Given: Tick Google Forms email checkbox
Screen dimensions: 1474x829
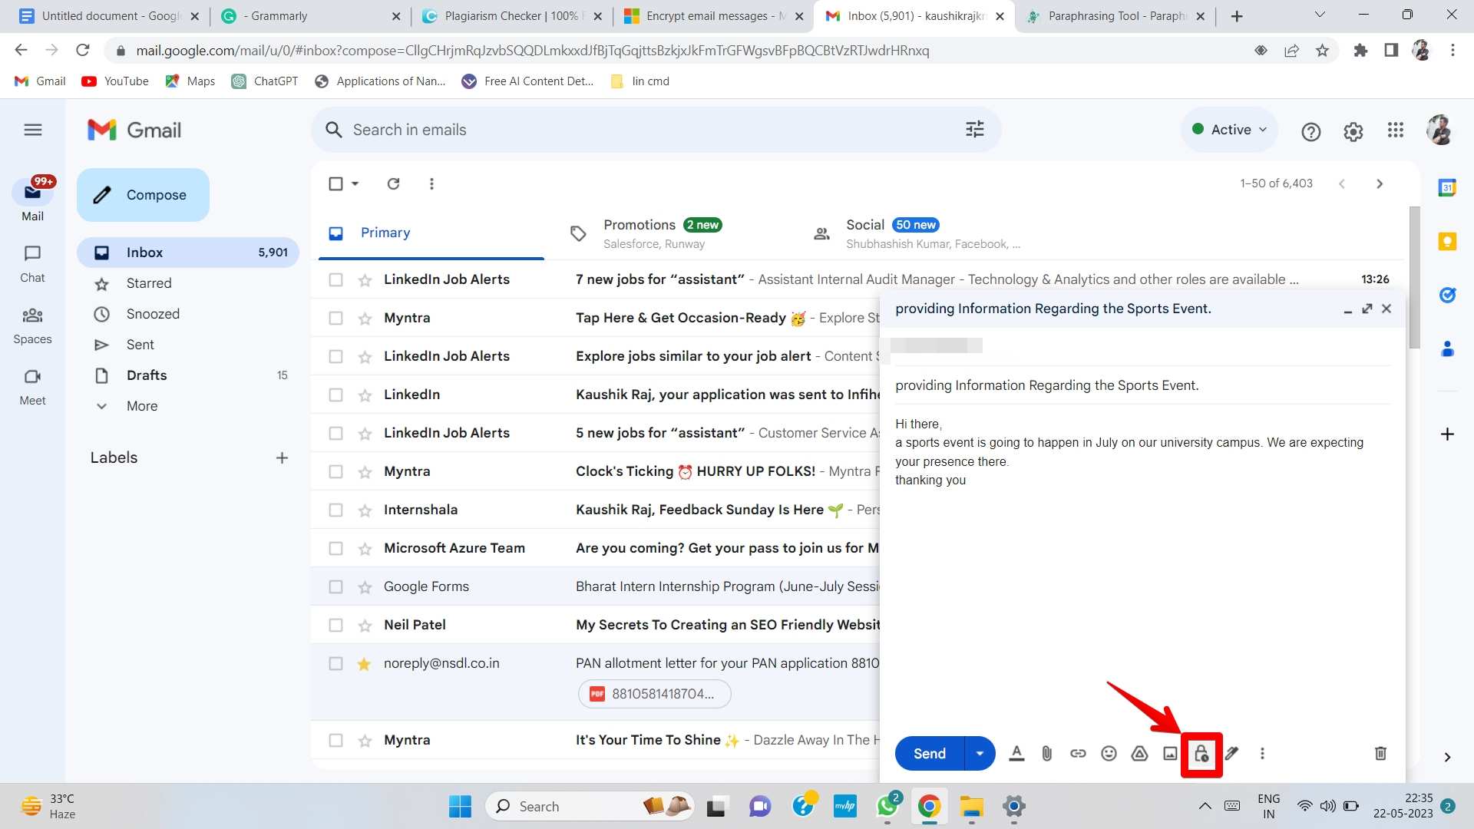Looking at the screenshot, I should [335, 587].
